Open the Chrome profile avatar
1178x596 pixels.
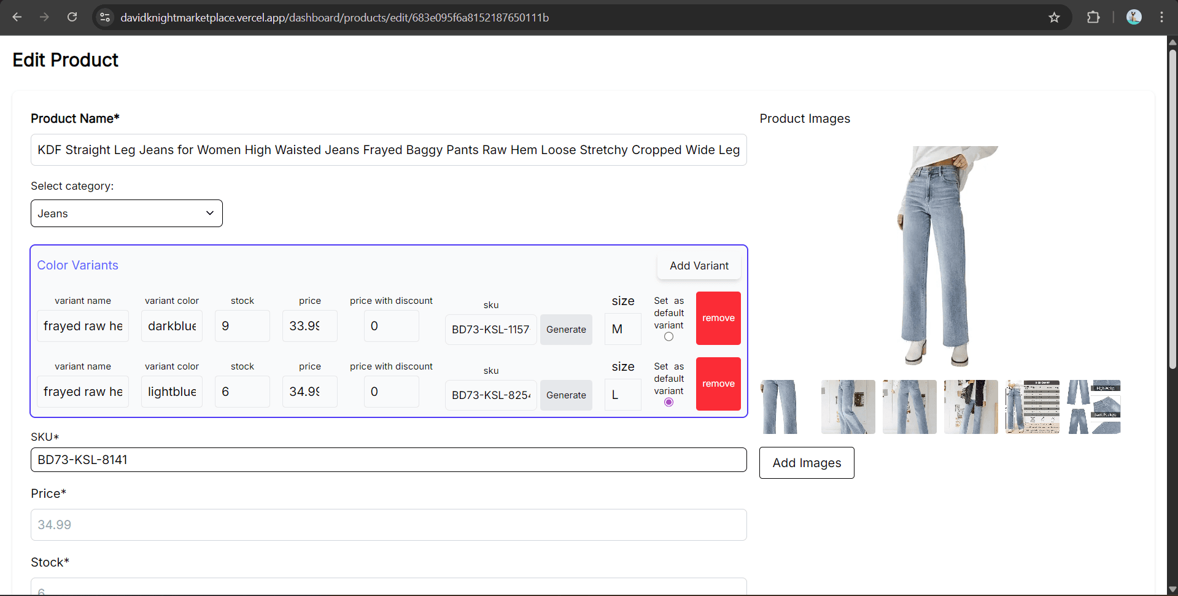pyautogui.click(x=1133, y=17)
